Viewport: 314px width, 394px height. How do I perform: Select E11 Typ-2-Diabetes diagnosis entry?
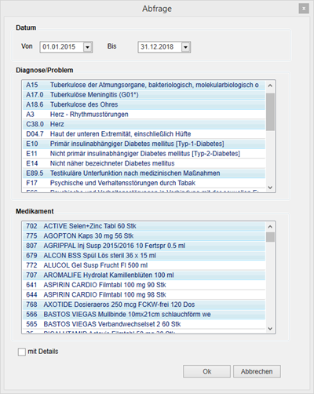tap(144, 154)
